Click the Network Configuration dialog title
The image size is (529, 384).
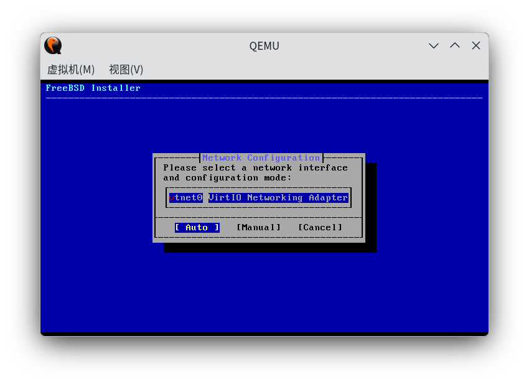click(x=261, y=157)
